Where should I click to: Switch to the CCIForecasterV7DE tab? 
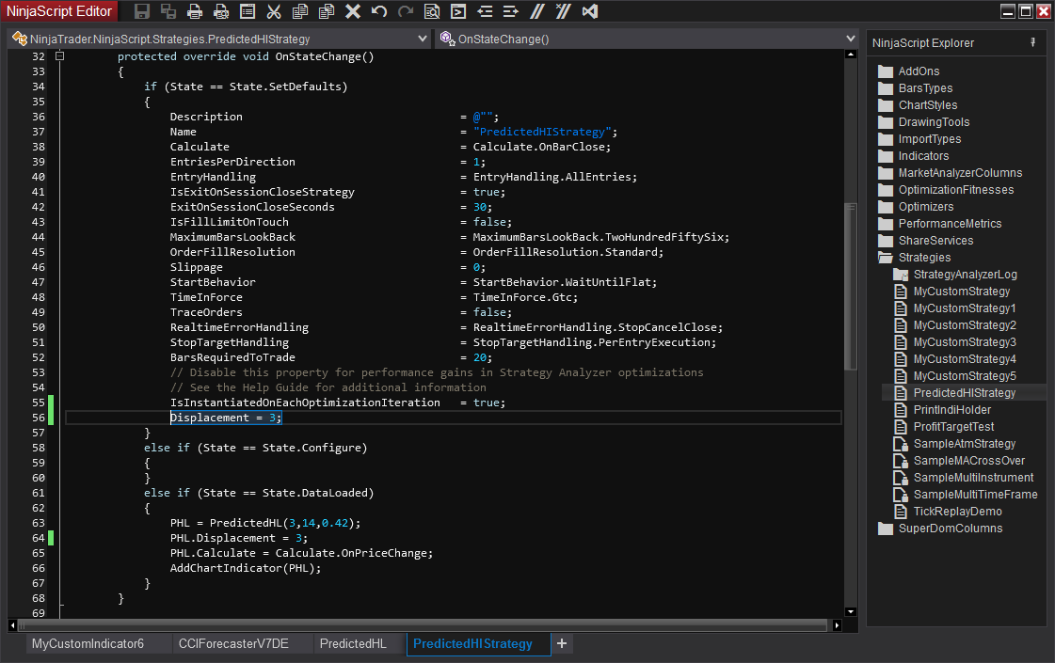(x=232, y=644)
